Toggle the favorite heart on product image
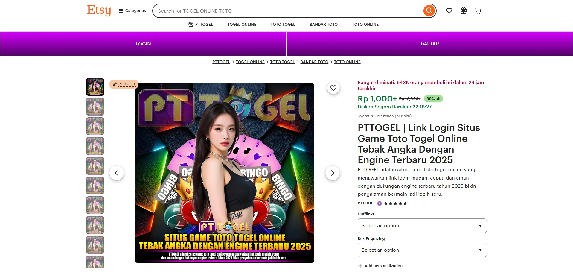The width and height of the screenshot is (573, 272). pos(333,88)
